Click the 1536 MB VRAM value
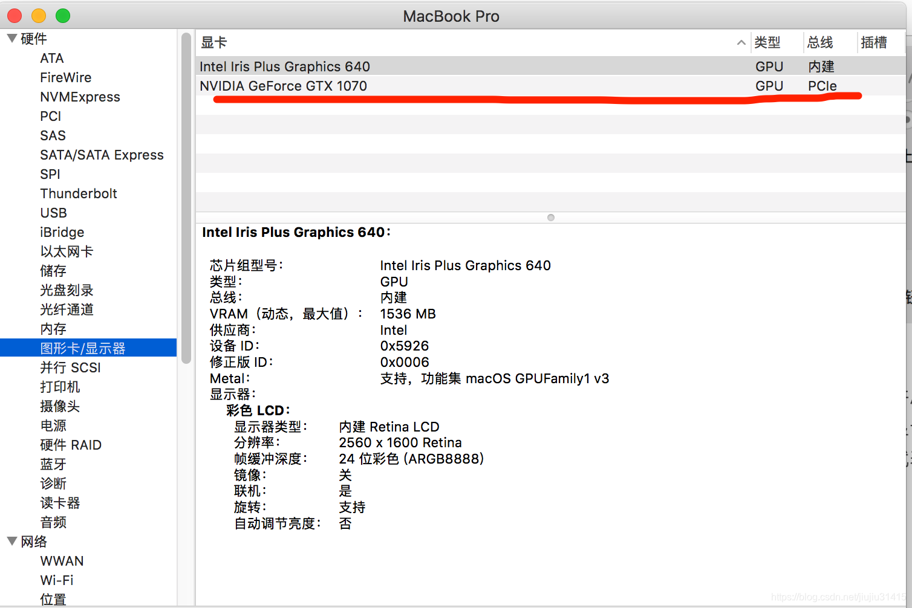This screenshot has width=912, height=608. point(408,314)
